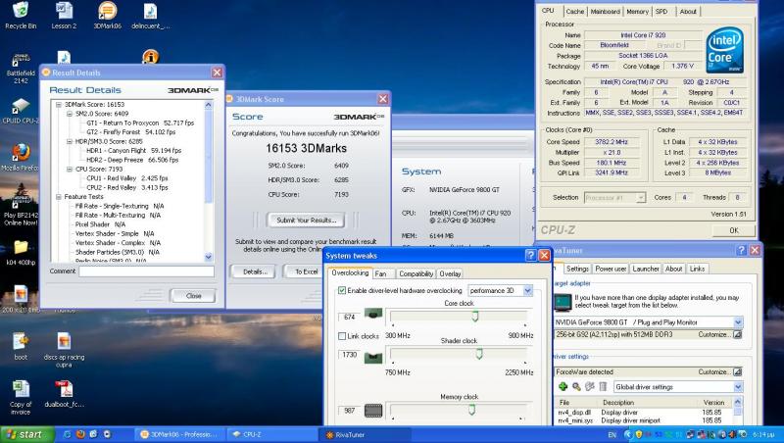Switch to System tweaks Overlay tab

point(450,274)
